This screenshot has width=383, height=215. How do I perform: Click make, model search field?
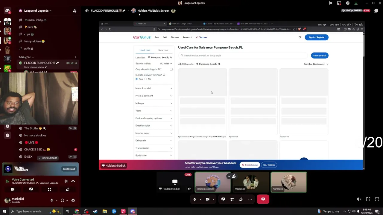[243, 56]
